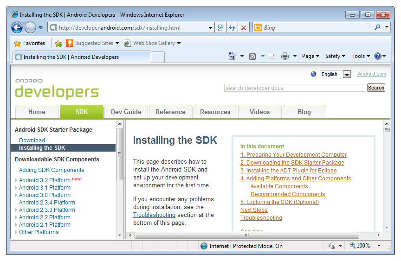This screenshot has height=261, width=401.
Task: Click the browser Forward arrow button
Action: pyautogui.click(x=30, y=27)
